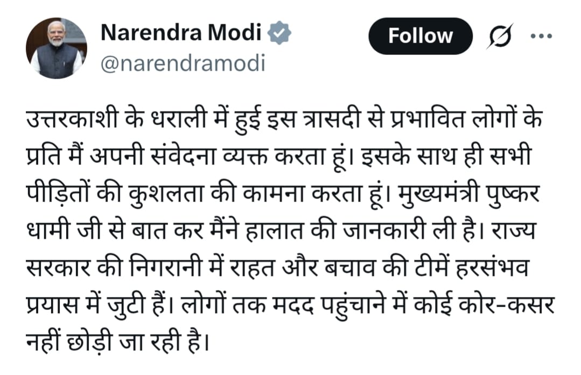Open Narendra Modi's profile picture

click(x=56, y=48)
